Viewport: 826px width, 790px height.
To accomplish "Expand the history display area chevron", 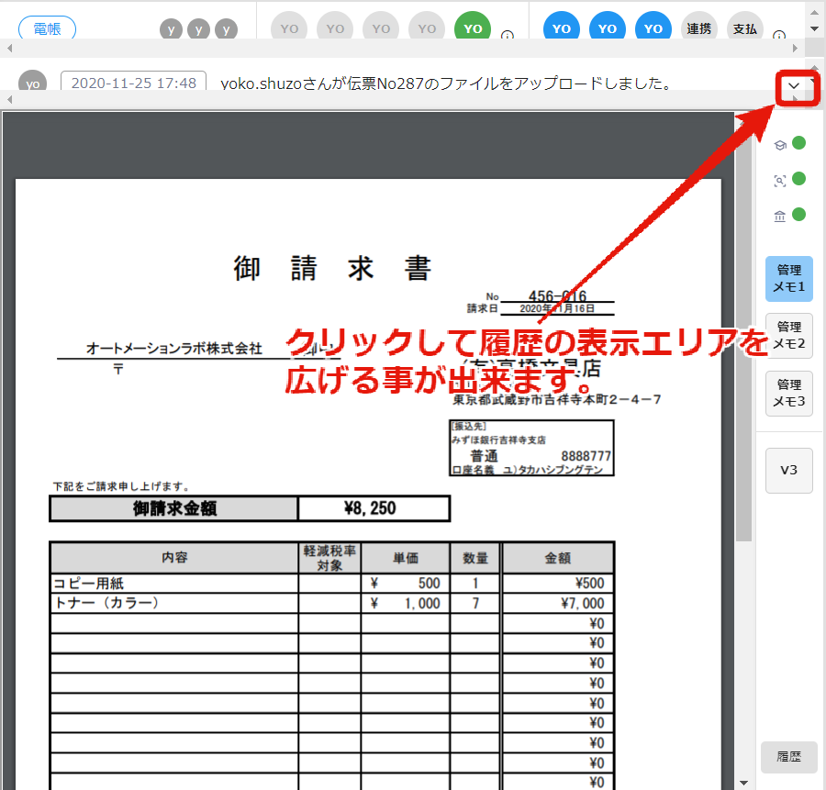I will pyautogui.click(x=794, y=86).
